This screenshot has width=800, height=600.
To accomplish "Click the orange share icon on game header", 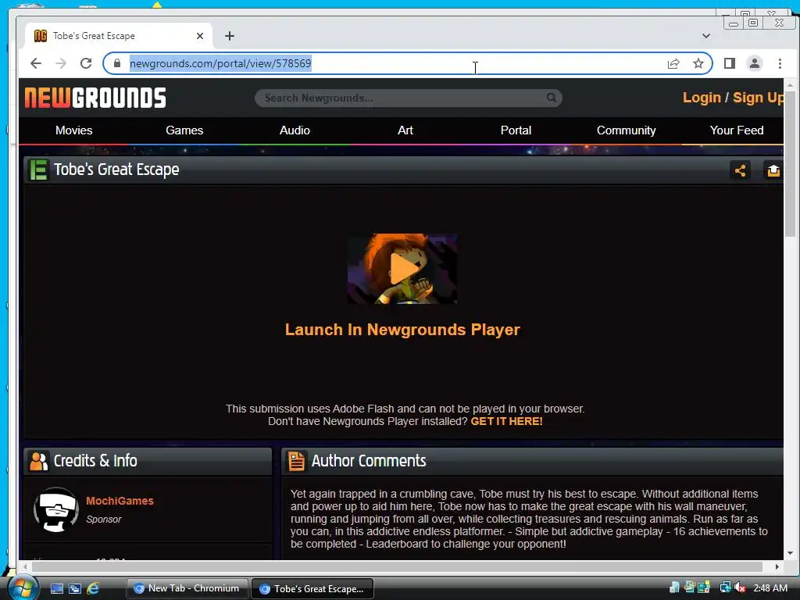I will [741, 170].
